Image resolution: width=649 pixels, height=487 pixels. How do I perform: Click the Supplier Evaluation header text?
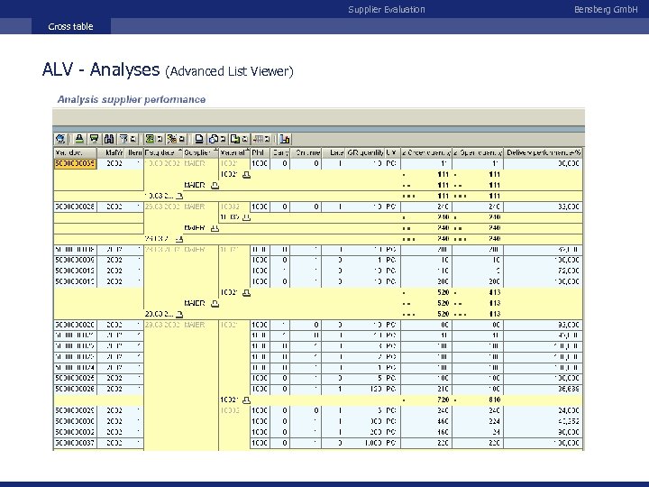tap(387, 10)
